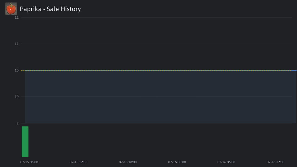Viewport: 297px width, 167px height.
Task: Select the 07-16 00:00 axis label
Action: (x=177, y=162)
